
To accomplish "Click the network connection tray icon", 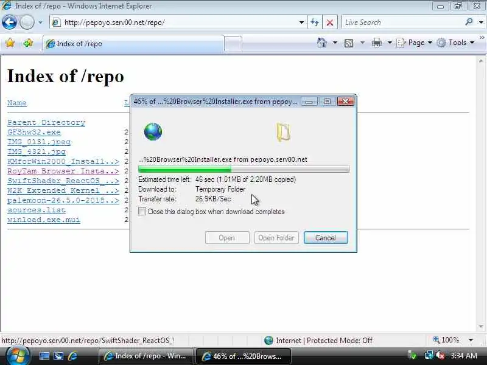I will [429, 355].
